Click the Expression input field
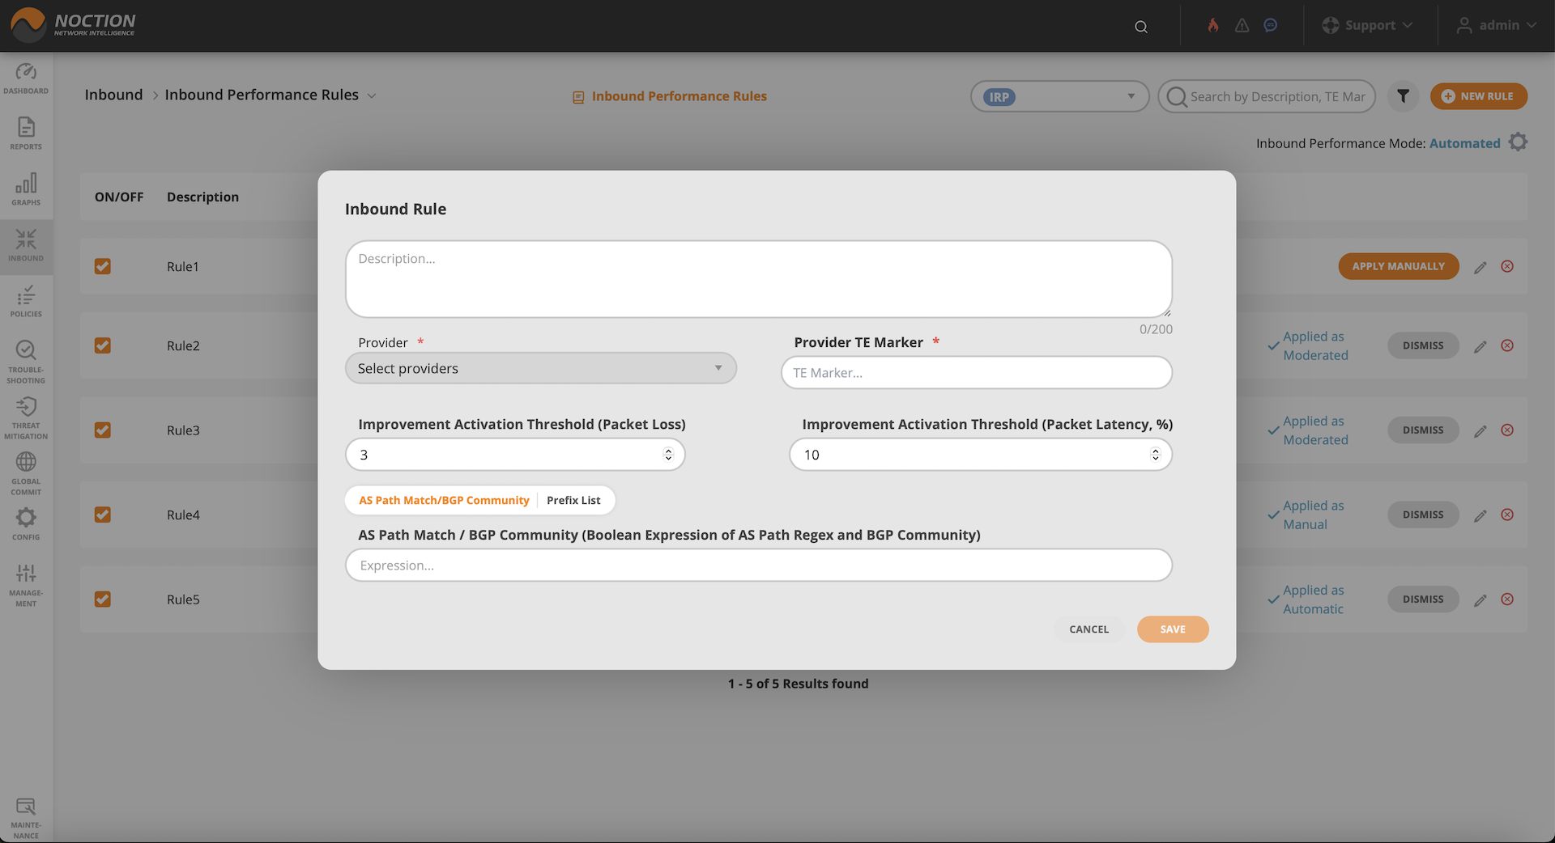 coord(759,566)
